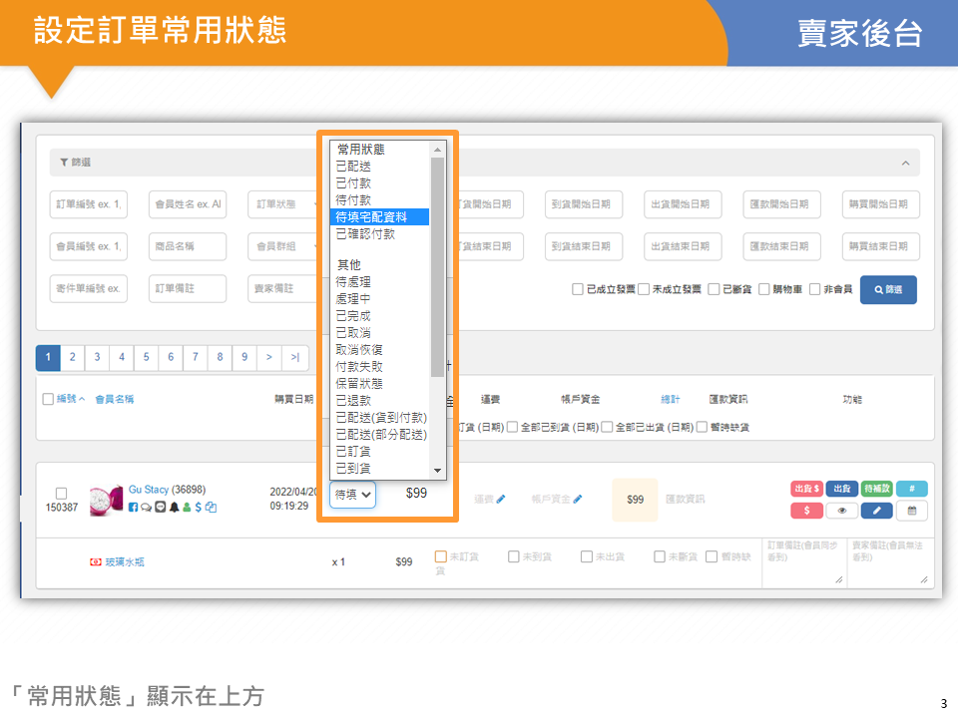Choose 已確認付款 in the status list
The height and width of the screenshot is (718, 958).
point(366,233)
